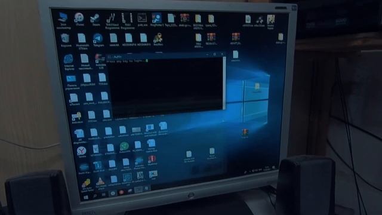The width and height of the screenshot is (382, 215).
Task: Select the green circular desktop icon
Action: point(125,148)
